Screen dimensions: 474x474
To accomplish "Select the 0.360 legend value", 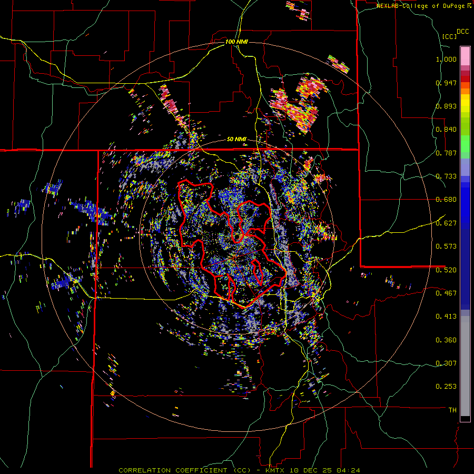I will point(446,340).
